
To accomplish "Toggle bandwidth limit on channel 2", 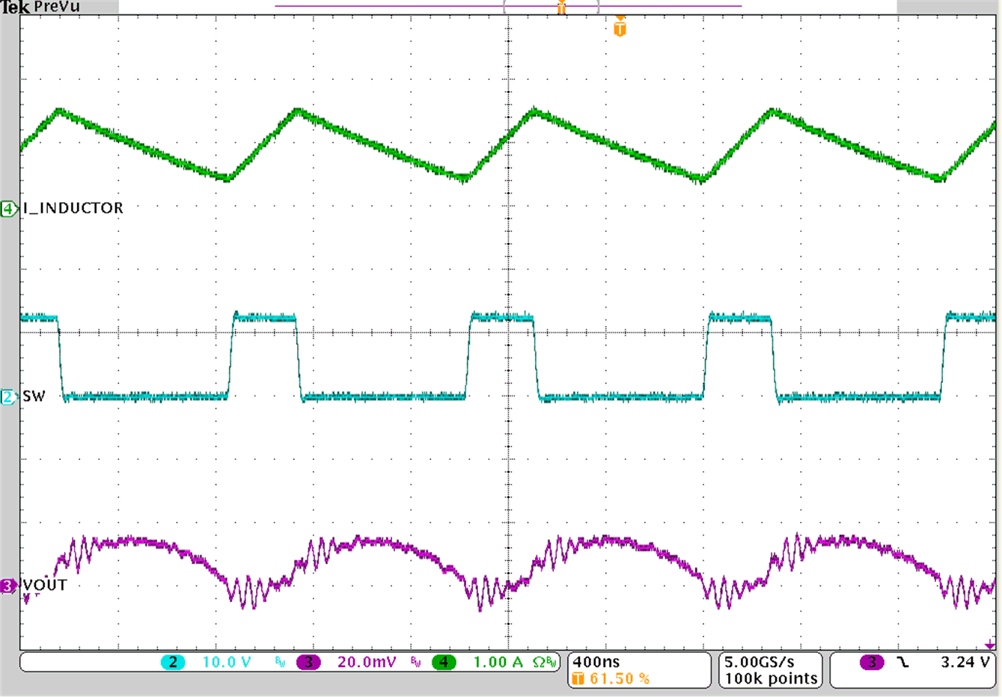I will click(x=278, y=662).
